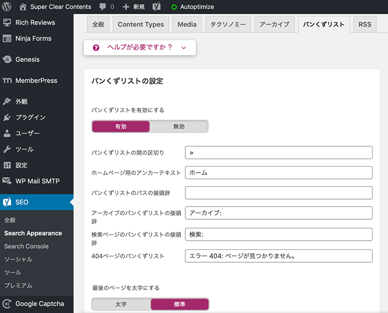Switch to the タクソノミー tab
Screen dimensions: 388x313
point(228,24)
